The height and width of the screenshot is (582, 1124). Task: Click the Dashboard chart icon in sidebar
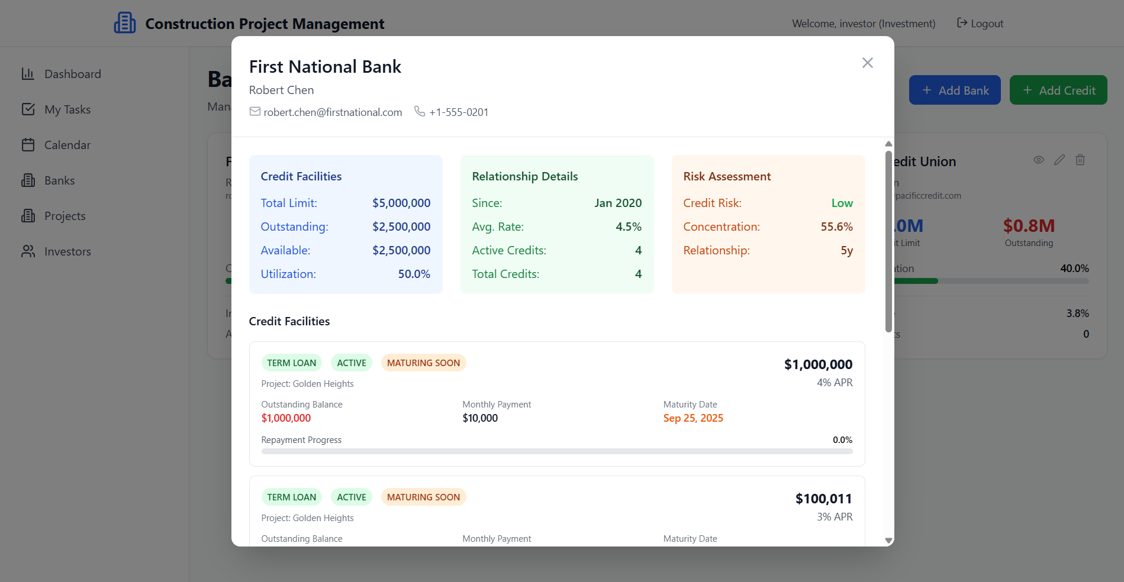point(28,74)
